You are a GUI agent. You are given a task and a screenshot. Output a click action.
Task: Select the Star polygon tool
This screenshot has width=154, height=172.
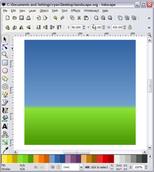tap(5, 79)
